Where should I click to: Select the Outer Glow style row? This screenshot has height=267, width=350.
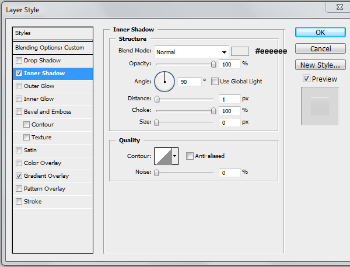coord(52,86)
